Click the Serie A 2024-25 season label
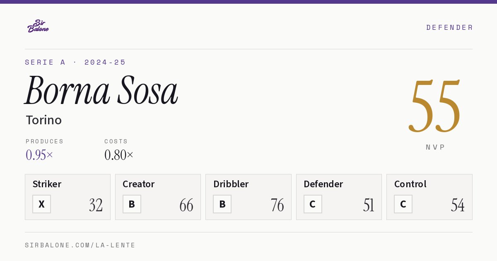 [75, 62]
